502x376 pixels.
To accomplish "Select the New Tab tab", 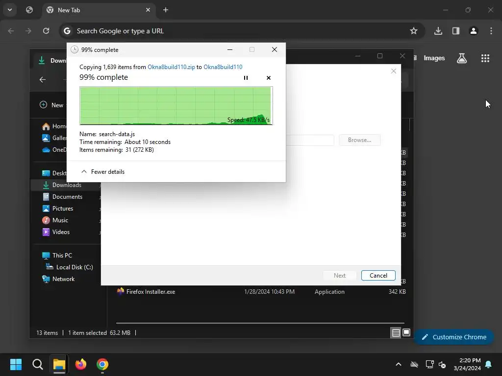I will pyautogui.click(x=99, y=10).
